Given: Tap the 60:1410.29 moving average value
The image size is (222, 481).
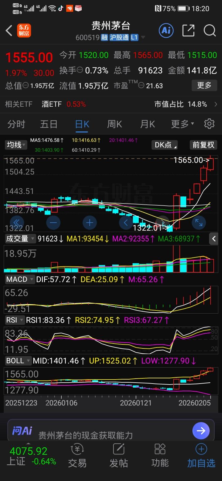Looking at the screenshot, I should point(86,150).
